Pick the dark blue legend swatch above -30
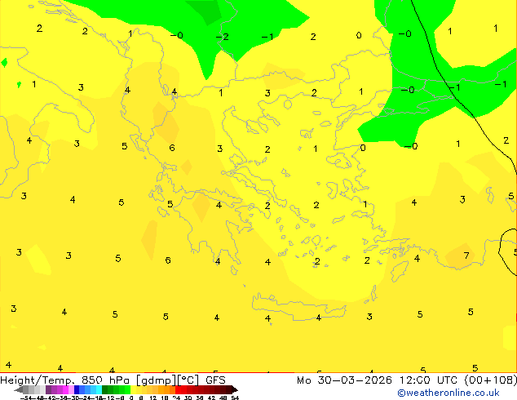The image size is (517, 400). [77, 390]
